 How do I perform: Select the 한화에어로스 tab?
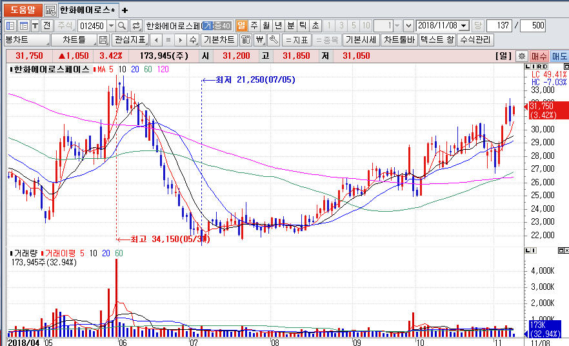click(86, 10)
